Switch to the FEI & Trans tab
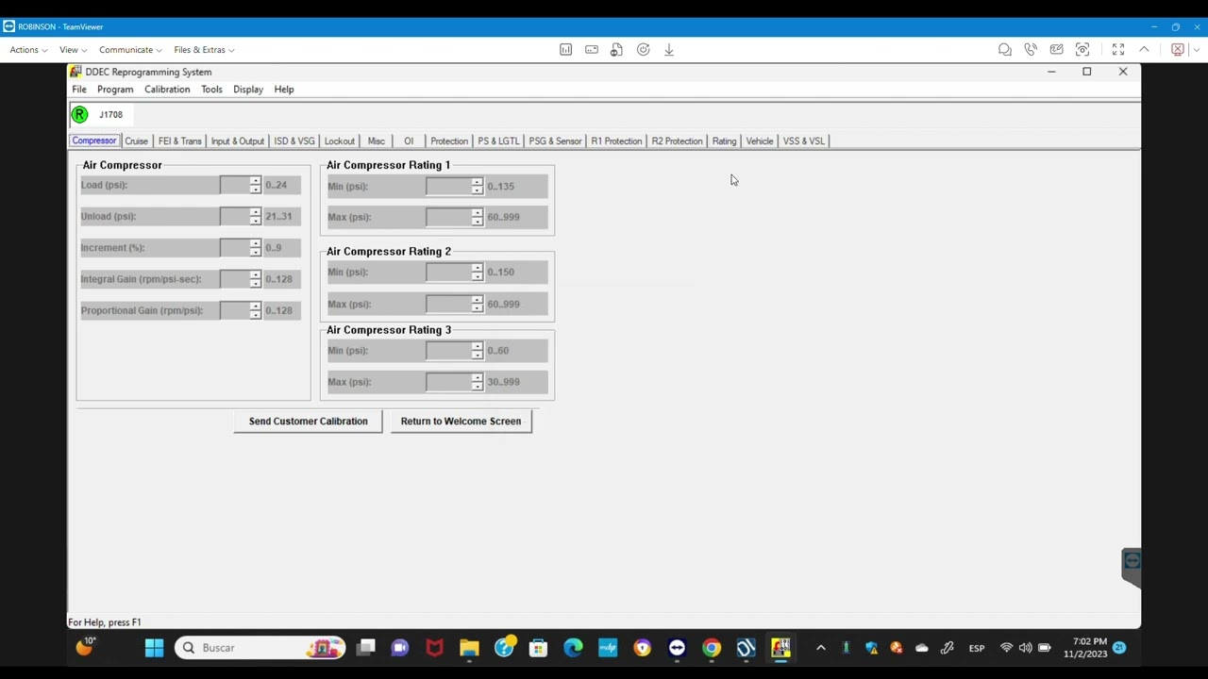 pyautogui.click(x=179, y=141)
